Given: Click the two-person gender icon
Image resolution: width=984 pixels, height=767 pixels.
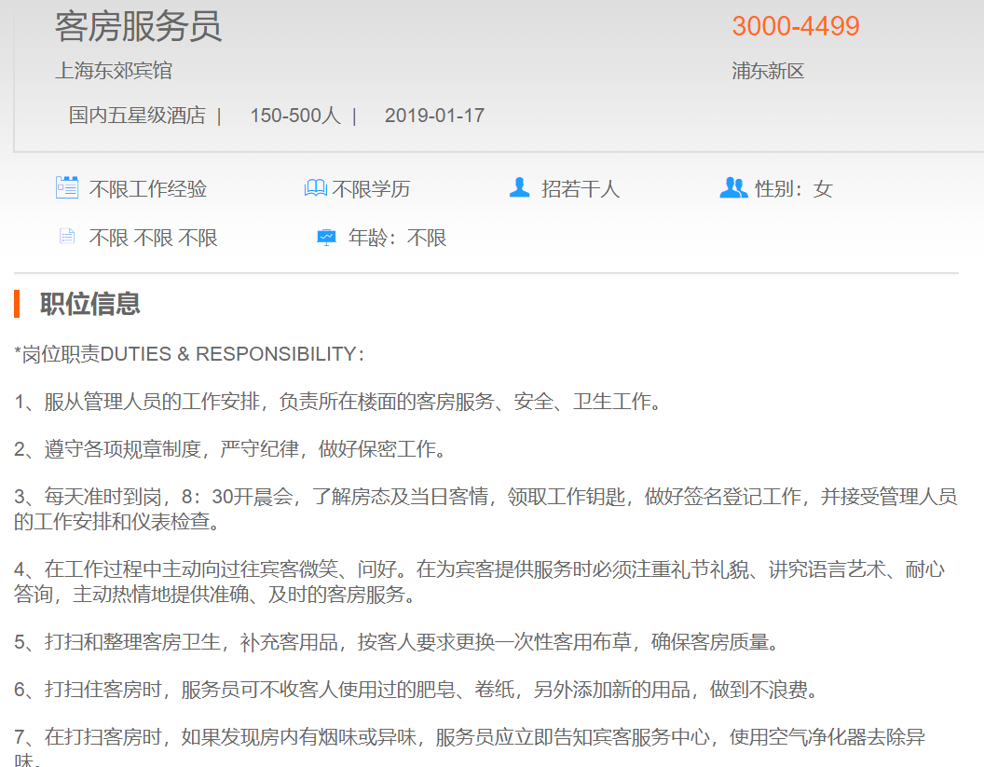Looking at the screenshot, I should point(733,187).
